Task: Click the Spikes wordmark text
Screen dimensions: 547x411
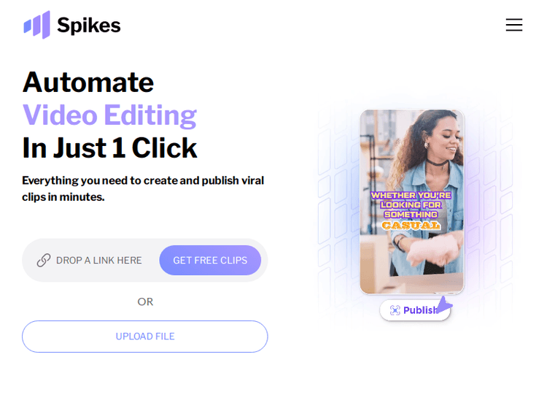Action: [88, 25]
